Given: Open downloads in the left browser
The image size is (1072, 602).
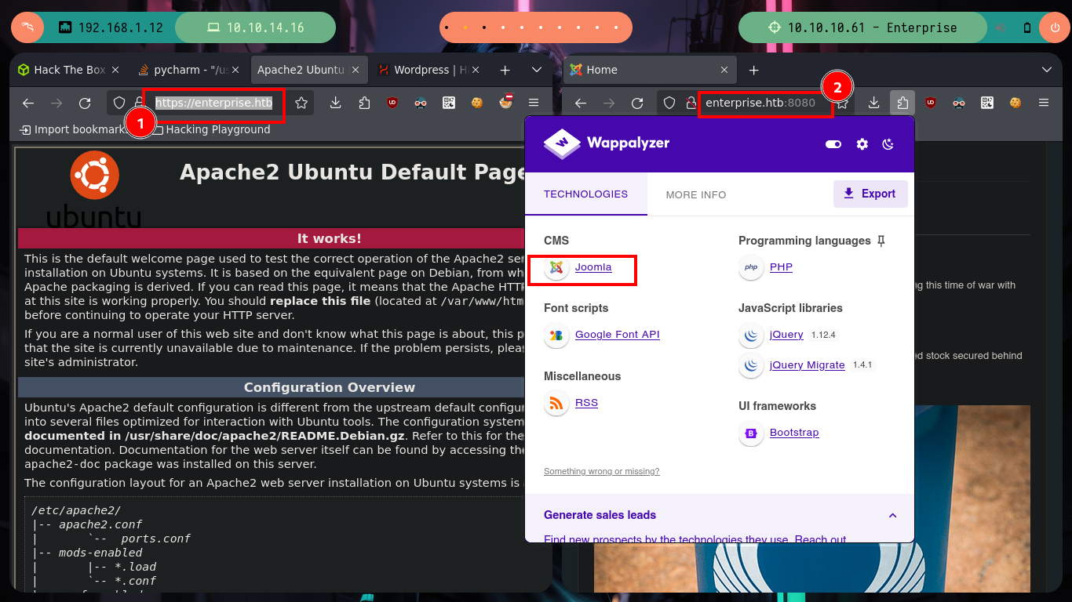Looking at the screenshot, I should (x=335, y=103).
